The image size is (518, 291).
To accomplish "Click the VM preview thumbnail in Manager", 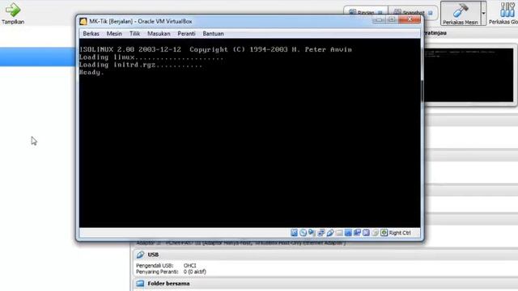I will point(469,75).
